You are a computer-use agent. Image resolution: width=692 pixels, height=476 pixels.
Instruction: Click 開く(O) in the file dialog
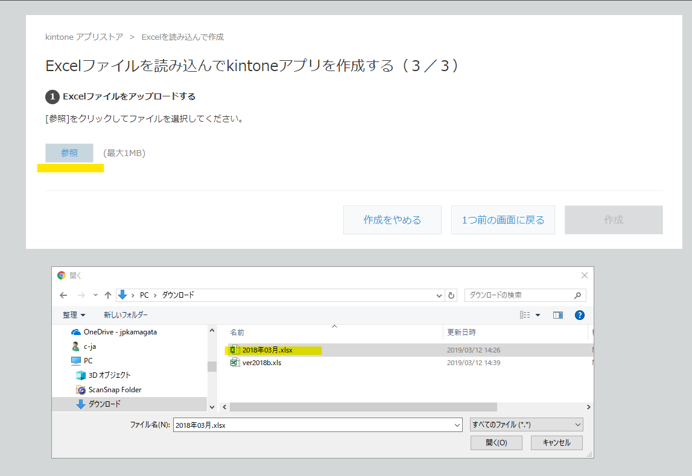(x=497, y=442)
